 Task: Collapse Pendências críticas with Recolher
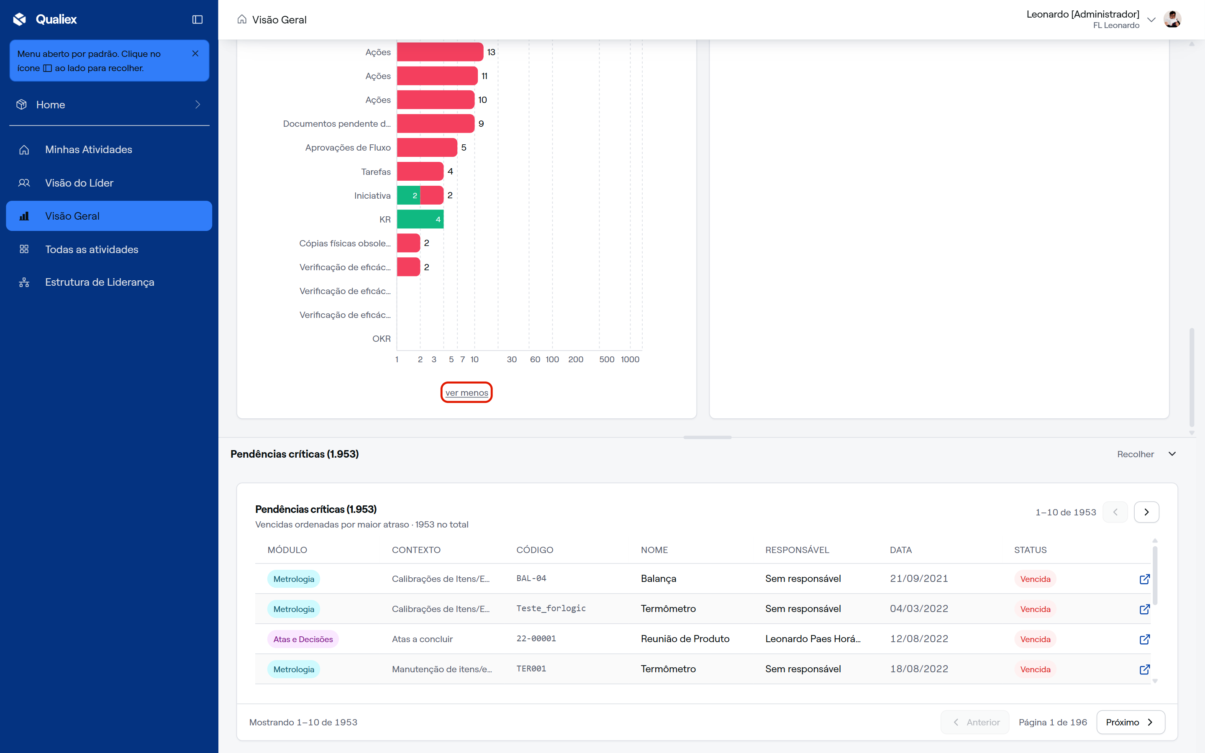tap(1146, 454)
